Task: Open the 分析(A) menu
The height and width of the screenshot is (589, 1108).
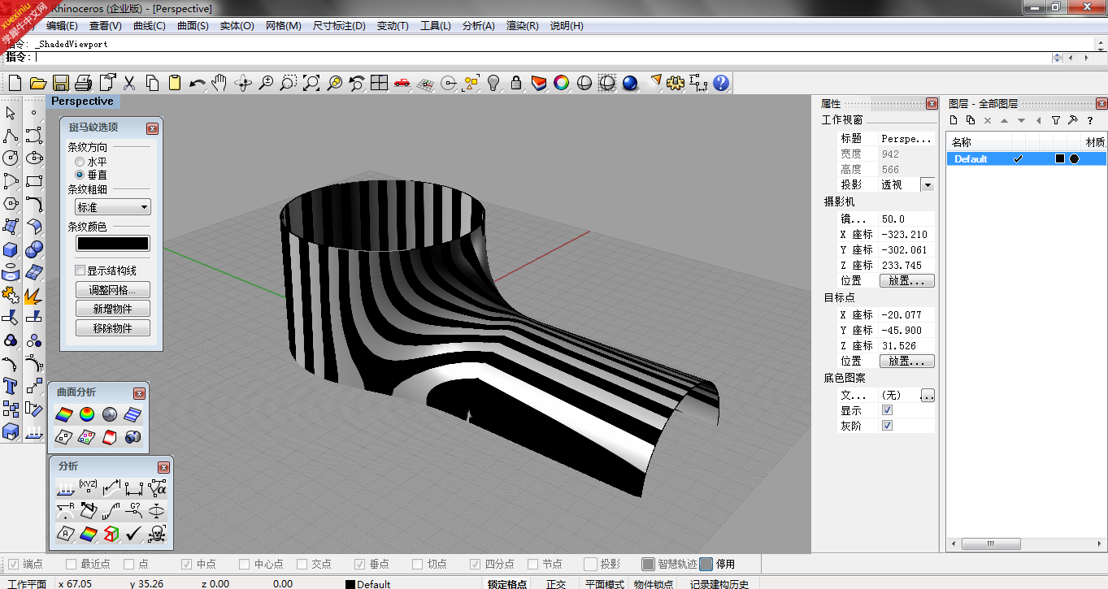Action: tap(479, 26)
